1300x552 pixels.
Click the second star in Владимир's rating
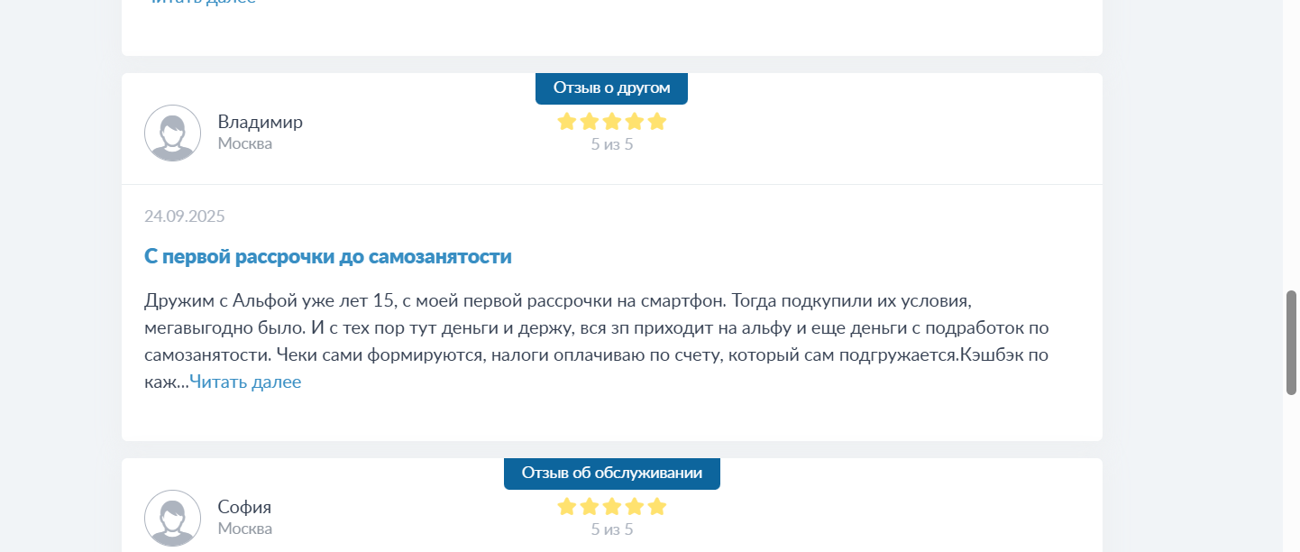[590, 122]
